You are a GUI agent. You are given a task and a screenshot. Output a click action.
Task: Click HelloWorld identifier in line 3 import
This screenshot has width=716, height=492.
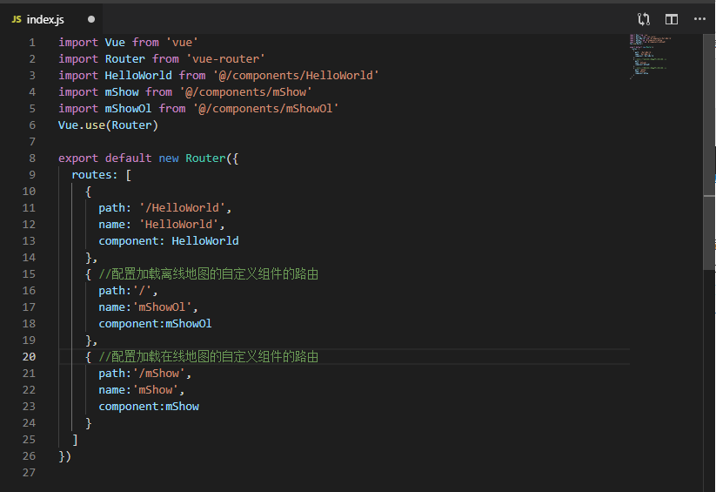(x=138, y=76)
